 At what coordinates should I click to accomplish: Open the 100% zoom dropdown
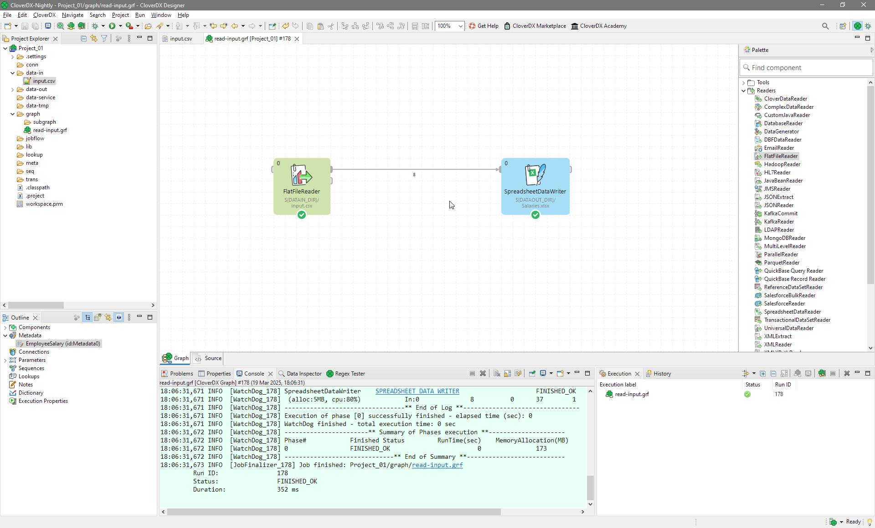coord(460,26)
